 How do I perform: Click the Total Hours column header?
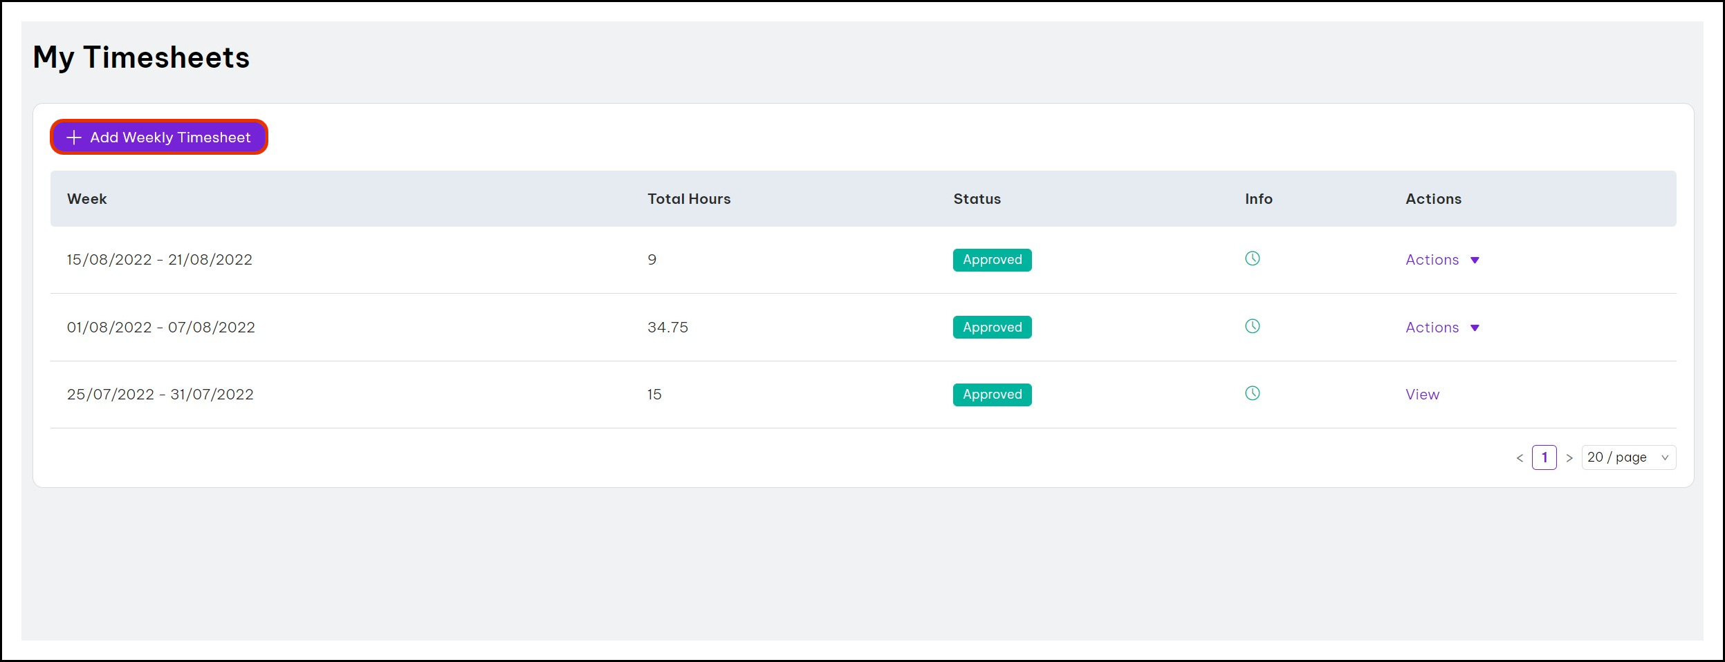(688, 199)
